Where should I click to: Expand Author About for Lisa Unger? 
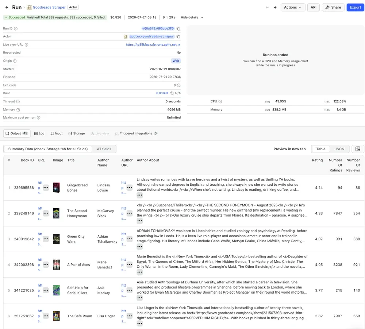(x=140, y=324)
